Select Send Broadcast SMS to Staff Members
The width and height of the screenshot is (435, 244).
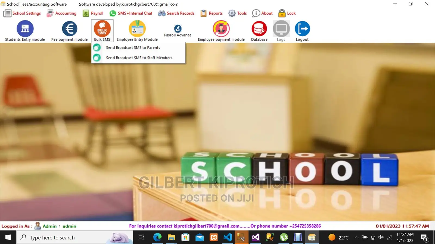pos(139,58)
